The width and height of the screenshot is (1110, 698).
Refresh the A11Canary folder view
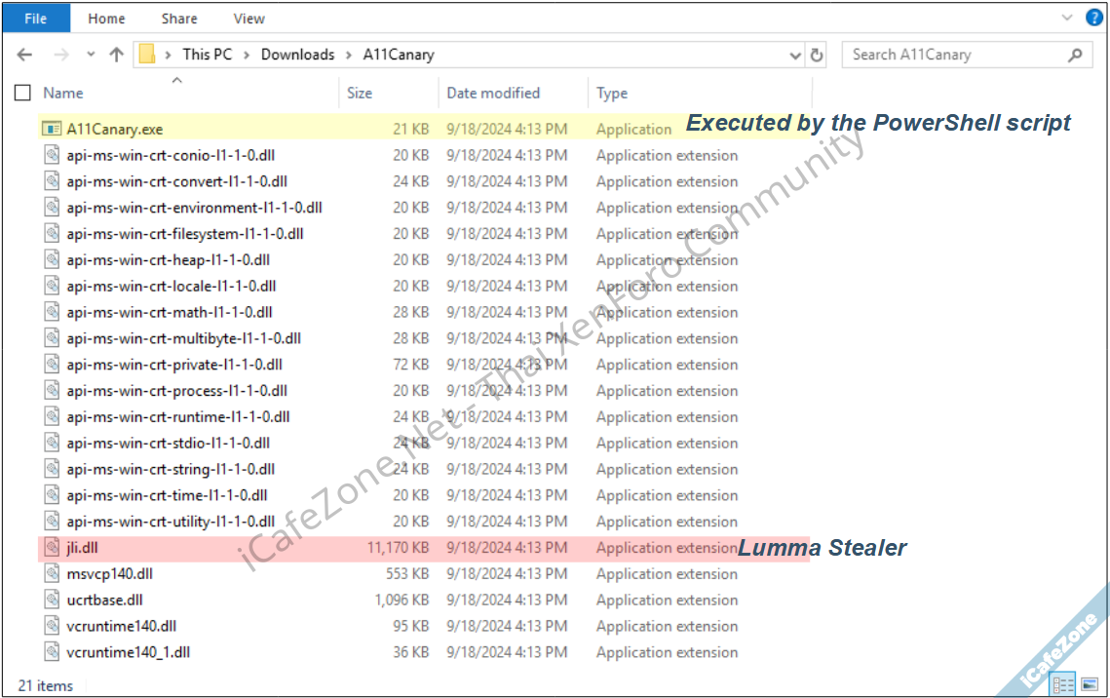[817, 56]
